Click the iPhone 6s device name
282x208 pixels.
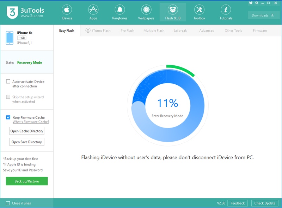pyautogui.click(x=25, y=33)
